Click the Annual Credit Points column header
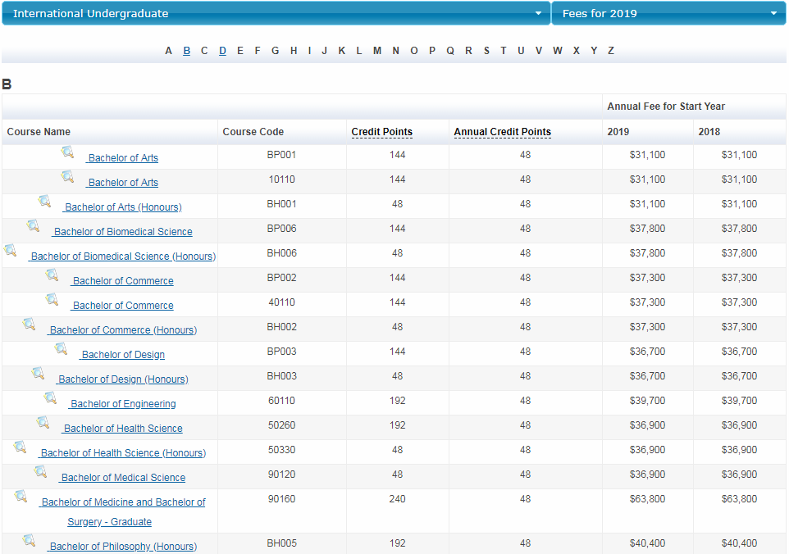This screenshot has width=789, height=554. [x=502, y=132]
